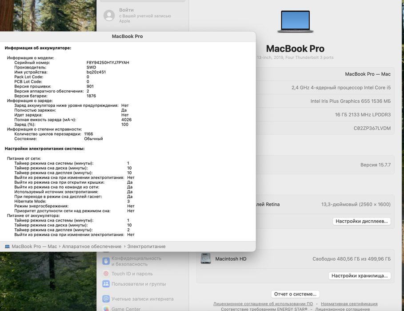Click macOS 'Версия 15.7.7' text
The image size is (404, 311).
tap(376, 165)
